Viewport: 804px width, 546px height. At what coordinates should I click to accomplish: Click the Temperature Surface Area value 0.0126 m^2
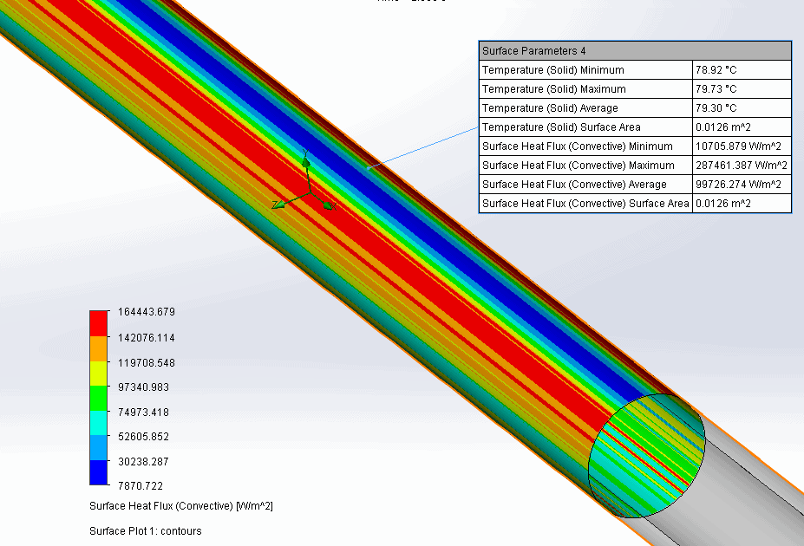[723, 127]
